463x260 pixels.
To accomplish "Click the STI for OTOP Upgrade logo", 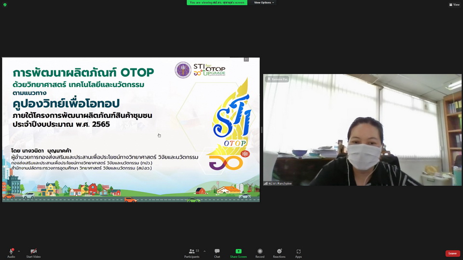I will [209, 70].
